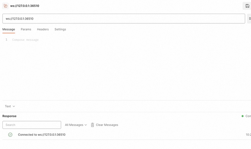The width and height of the screenshot is (251, 149).
Task: Click the WebSocket request icon beside the title
Action: point(6,6)
